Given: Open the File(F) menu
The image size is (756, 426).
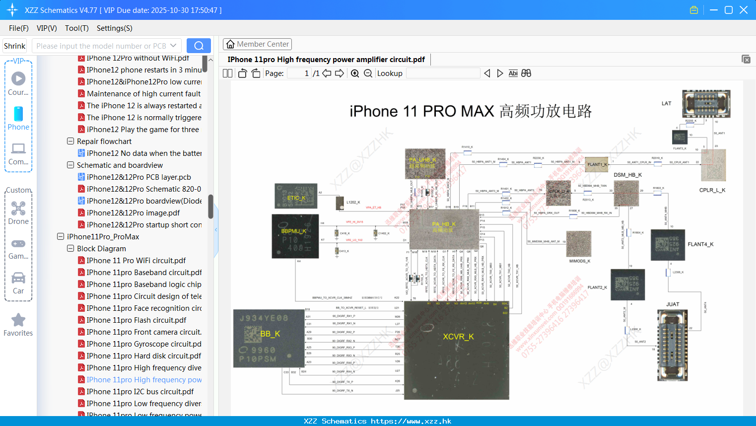Looking at the screenshot, I should pos(19,28).
